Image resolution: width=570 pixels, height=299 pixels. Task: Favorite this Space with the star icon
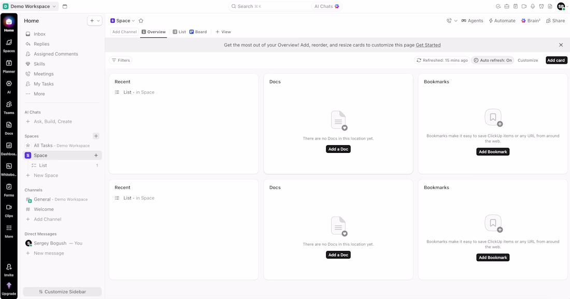coord(141,21)
